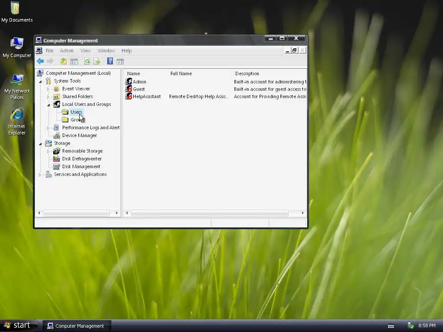Expand the Removable Storage tree node

(48, 151)
